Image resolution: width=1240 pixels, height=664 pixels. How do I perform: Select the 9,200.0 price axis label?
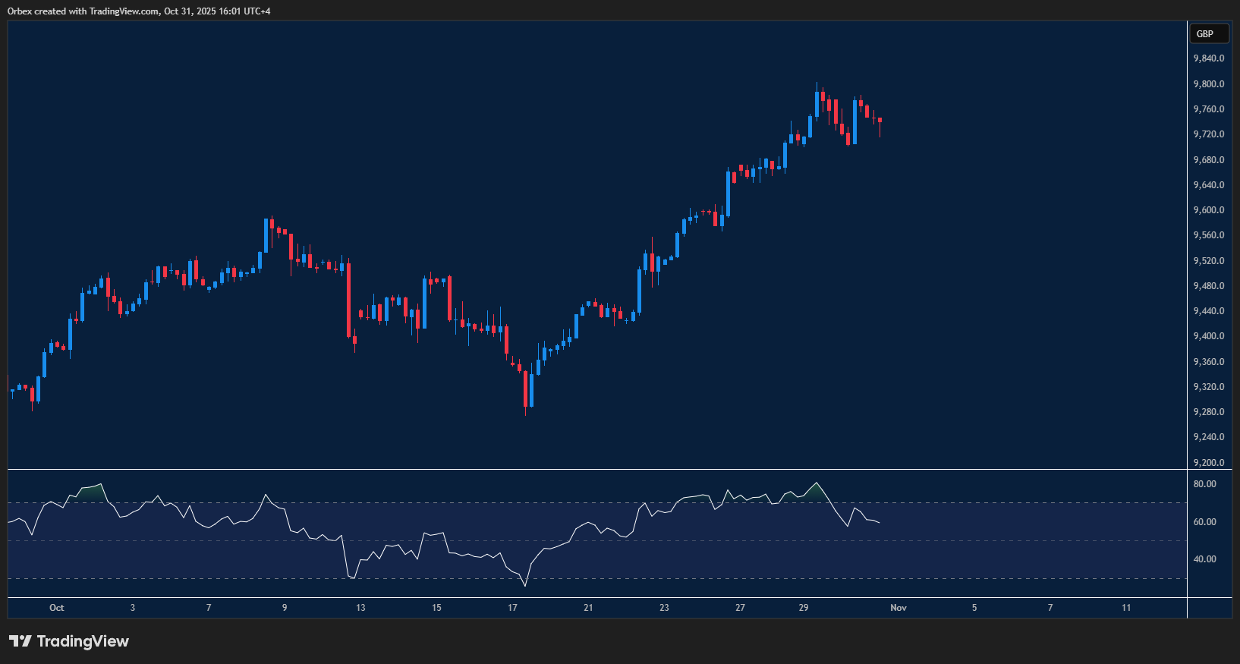tap(1209, 463)
